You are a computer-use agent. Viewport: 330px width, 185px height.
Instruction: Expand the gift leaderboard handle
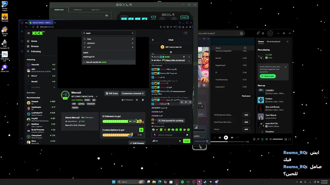click(x=171, y=52)
